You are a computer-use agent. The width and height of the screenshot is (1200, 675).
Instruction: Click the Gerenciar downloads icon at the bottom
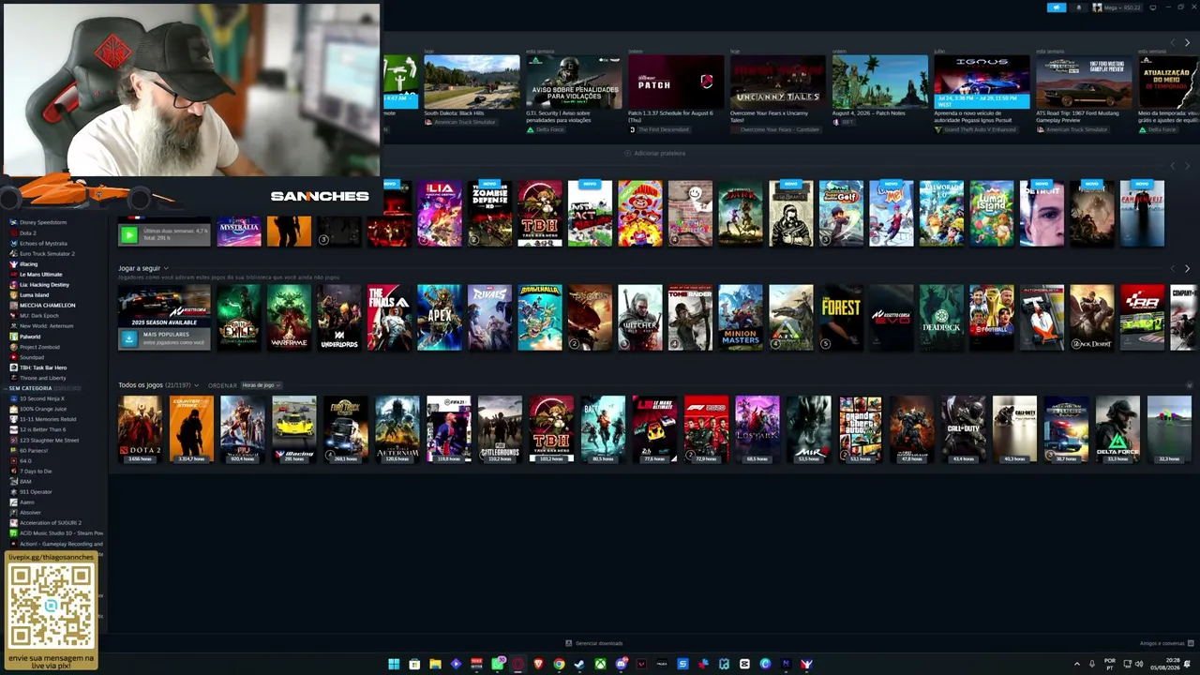[x=569, y=643]
